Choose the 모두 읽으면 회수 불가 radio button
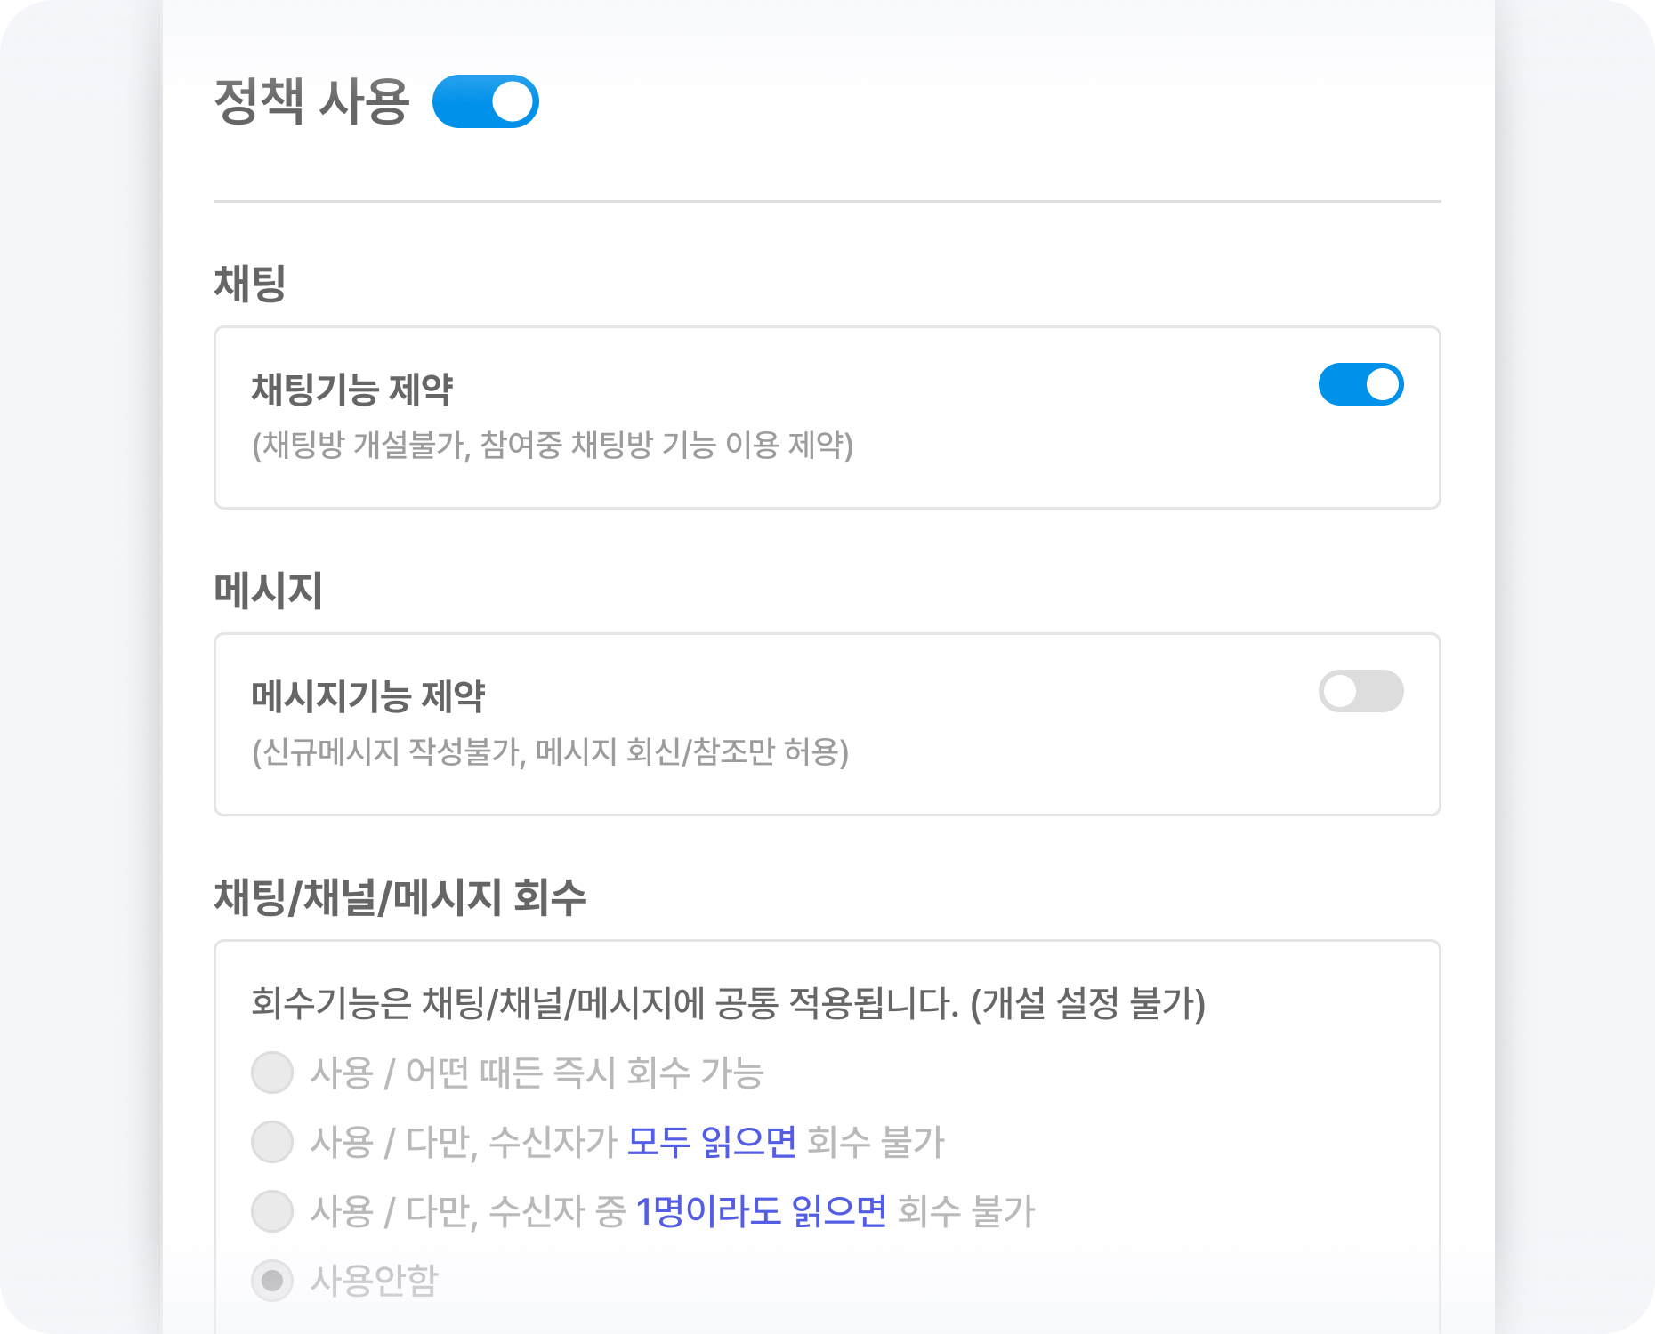 [272, 1142]
